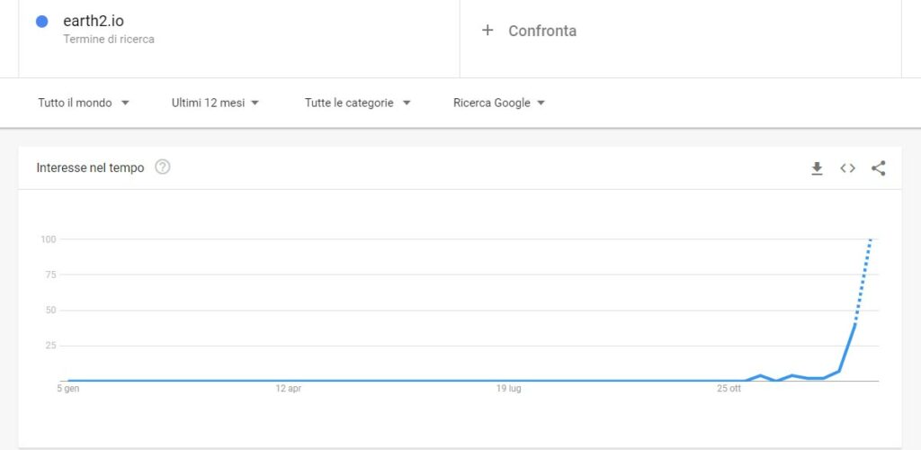Screen dimensions: 921x450
Task: Open the Ultimi 12 mesi time range
Action: [216, 103]
